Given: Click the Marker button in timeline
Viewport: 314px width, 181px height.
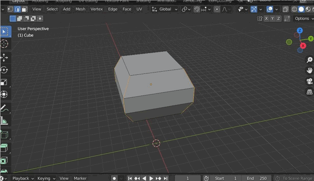Looking at the screenshot, I should pyautogui.click(x=80, y=178).
